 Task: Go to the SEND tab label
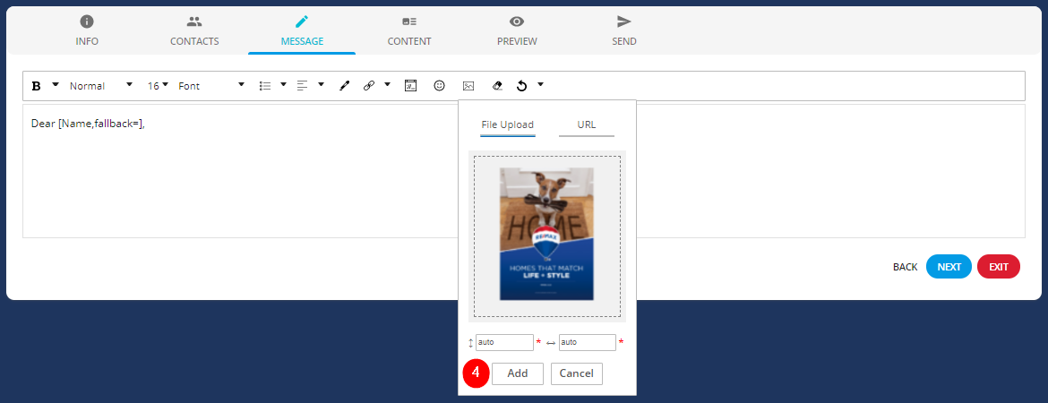(624, 41)
